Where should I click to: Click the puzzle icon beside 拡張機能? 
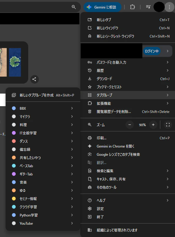coord(90,103)
